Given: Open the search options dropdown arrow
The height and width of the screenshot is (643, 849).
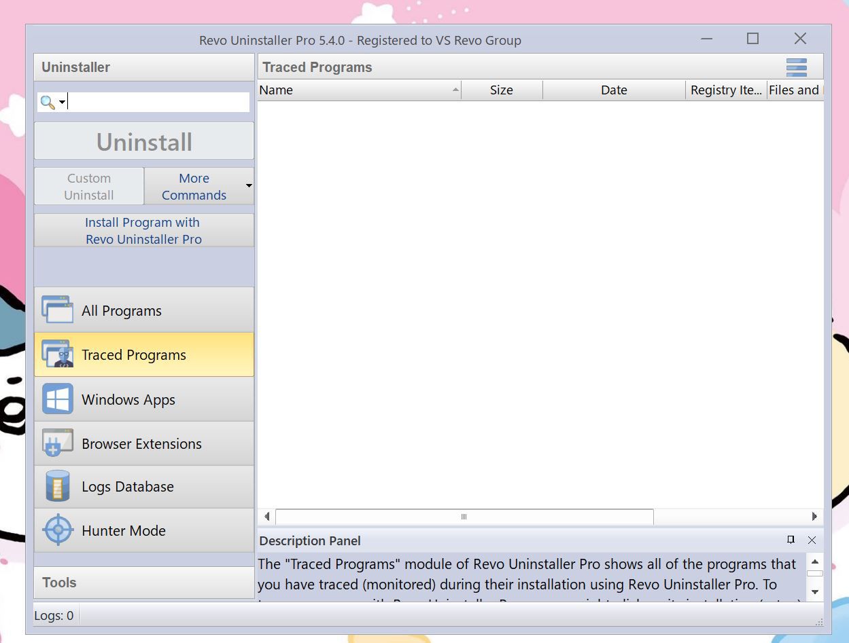Looking at the screenshot, I should [62, 103].
